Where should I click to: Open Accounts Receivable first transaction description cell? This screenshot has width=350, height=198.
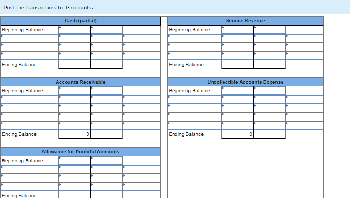[x=29, y=99]
